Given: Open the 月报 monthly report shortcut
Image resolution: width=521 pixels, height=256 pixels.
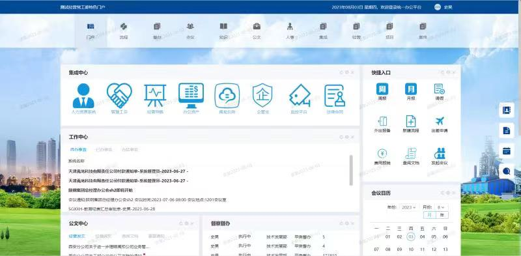Looking at the screenshot, I should [x=411, y=89].
